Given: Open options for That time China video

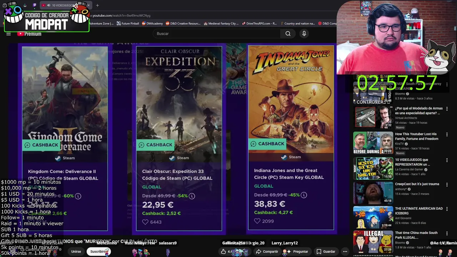Looking at the screenshot, I should tap(447, 233).
